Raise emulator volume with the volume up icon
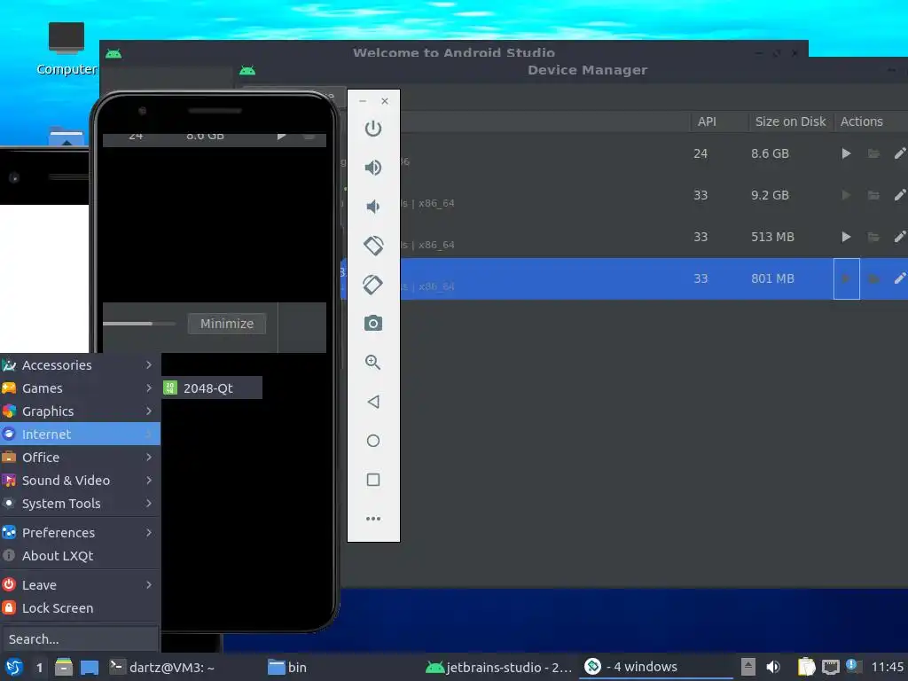Viewport: 908px width, 681px height. 373,168
